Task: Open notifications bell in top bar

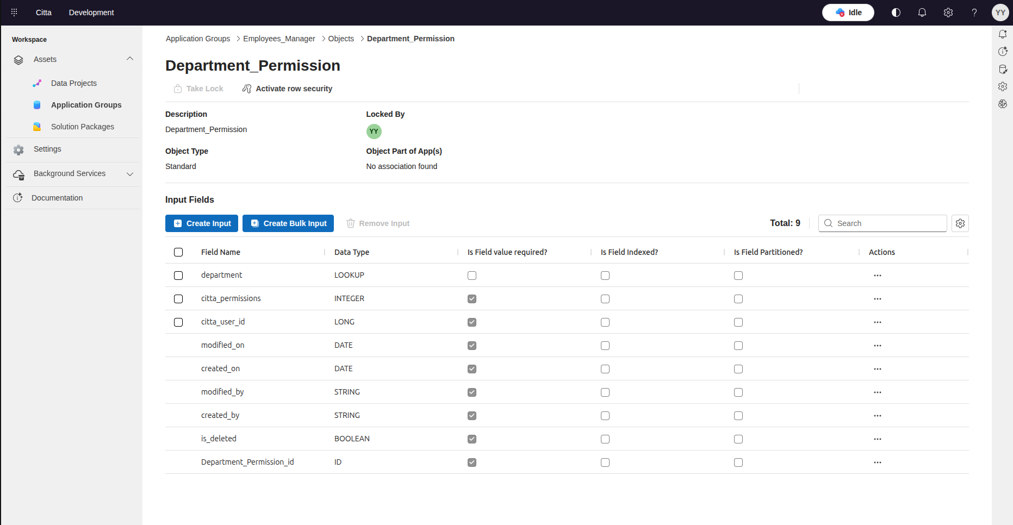Action: (922, 12)
